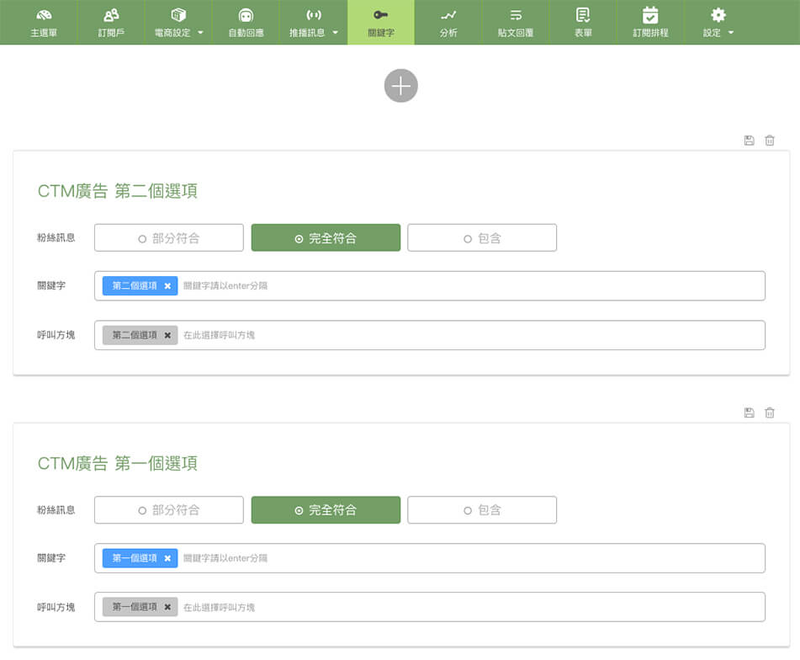Delete the CTM廣告 第一個選項 card via trash icon
Viewport: 800px width, 660px height.
[769, 412]
